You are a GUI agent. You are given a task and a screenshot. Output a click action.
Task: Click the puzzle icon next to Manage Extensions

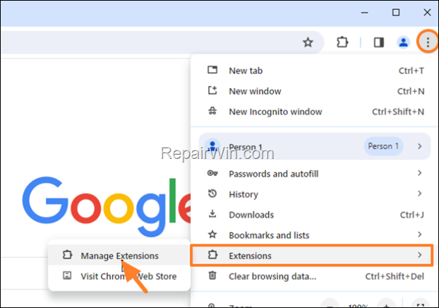click(67, 255)
